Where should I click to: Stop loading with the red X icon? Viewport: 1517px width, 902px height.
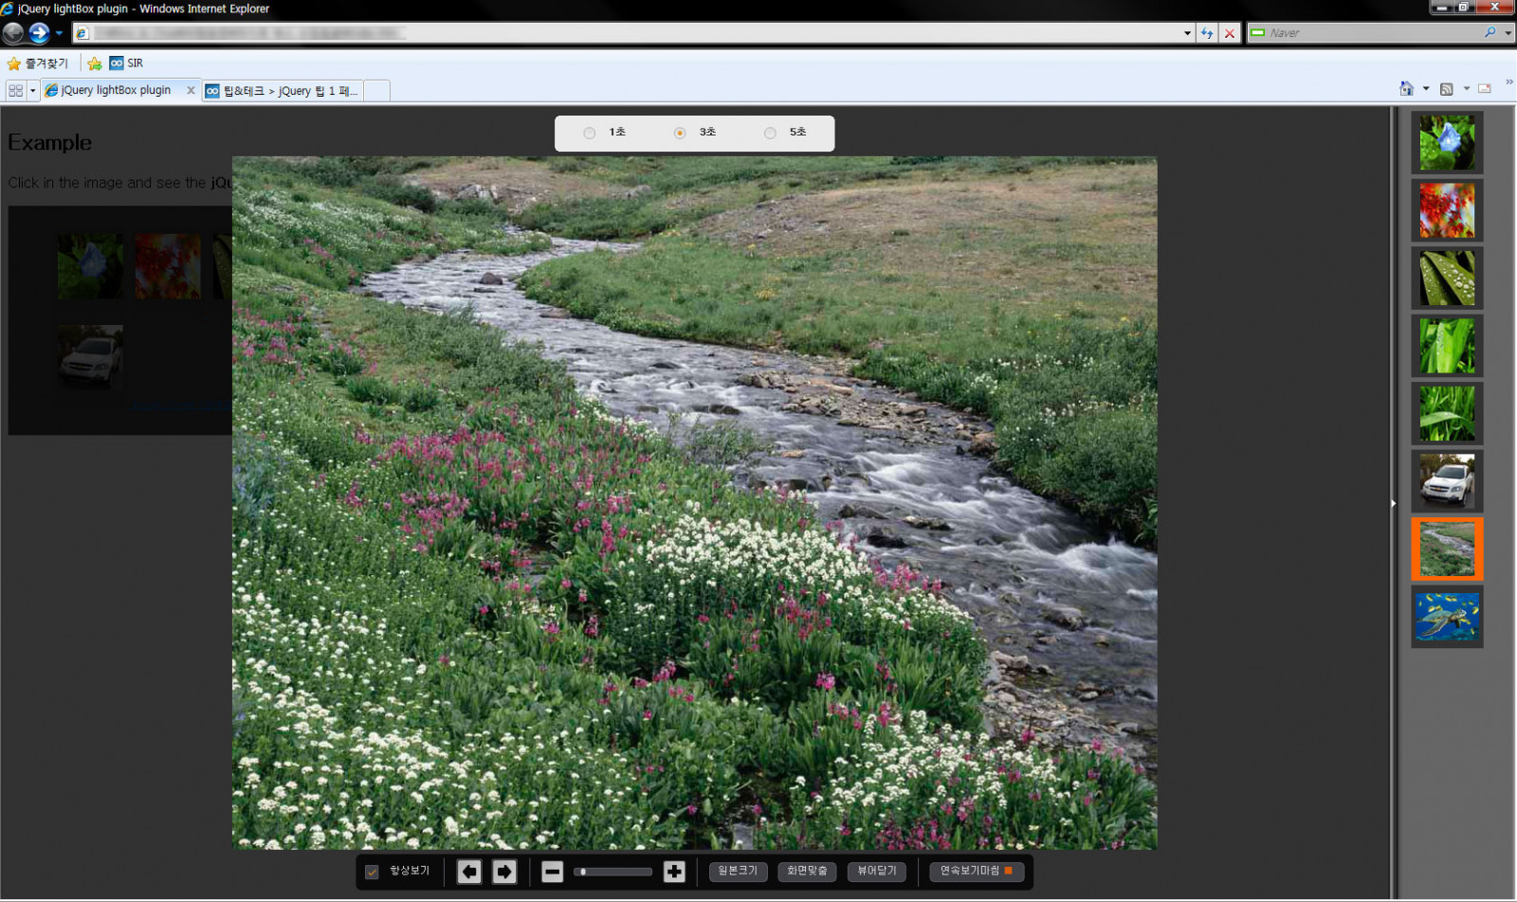1230,33
